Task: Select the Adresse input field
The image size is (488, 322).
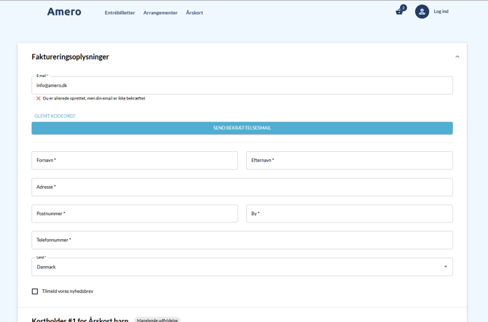Action: 242,187
